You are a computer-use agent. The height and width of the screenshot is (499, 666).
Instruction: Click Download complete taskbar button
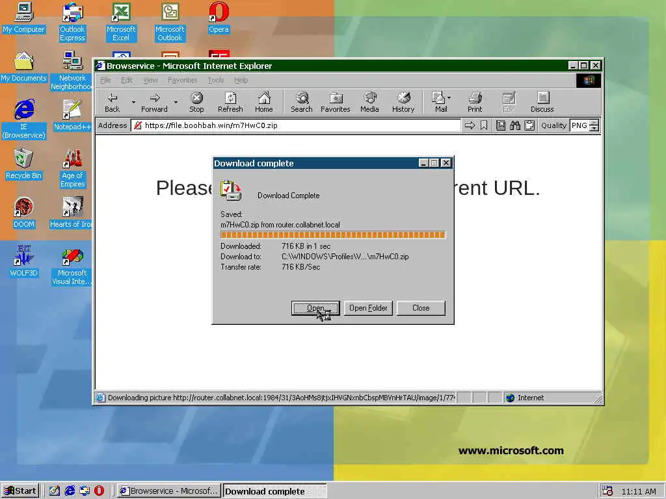click(x=274, y=491)
